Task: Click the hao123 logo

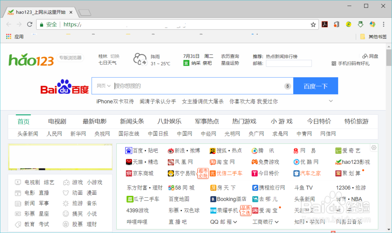Action: pyautogui.click(x=31, y=60)
